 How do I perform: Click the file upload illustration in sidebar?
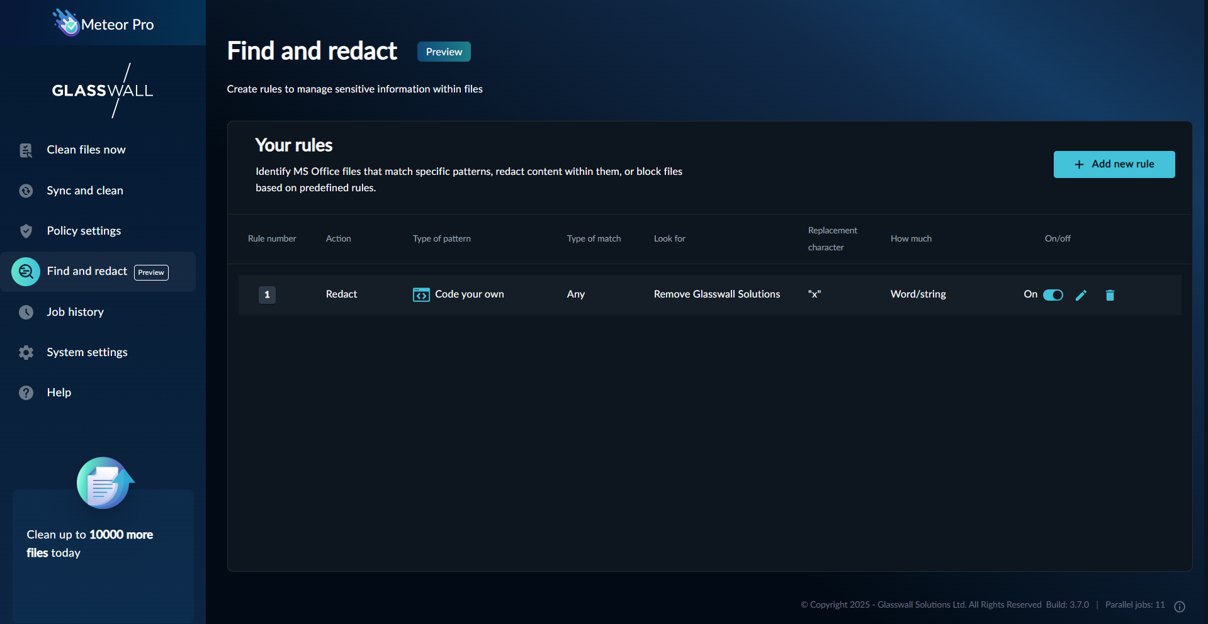pos(104,483)
